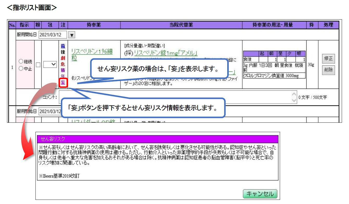Viewport: 349px width, 204px height.
Task: Click the red 劇 caution mark
Action: pos(63,58)
